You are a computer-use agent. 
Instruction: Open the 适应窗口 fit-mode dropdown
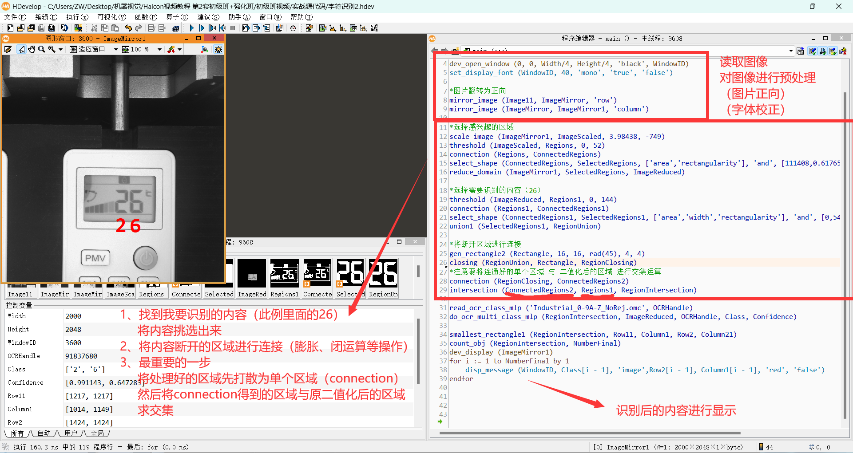[116, 49]
